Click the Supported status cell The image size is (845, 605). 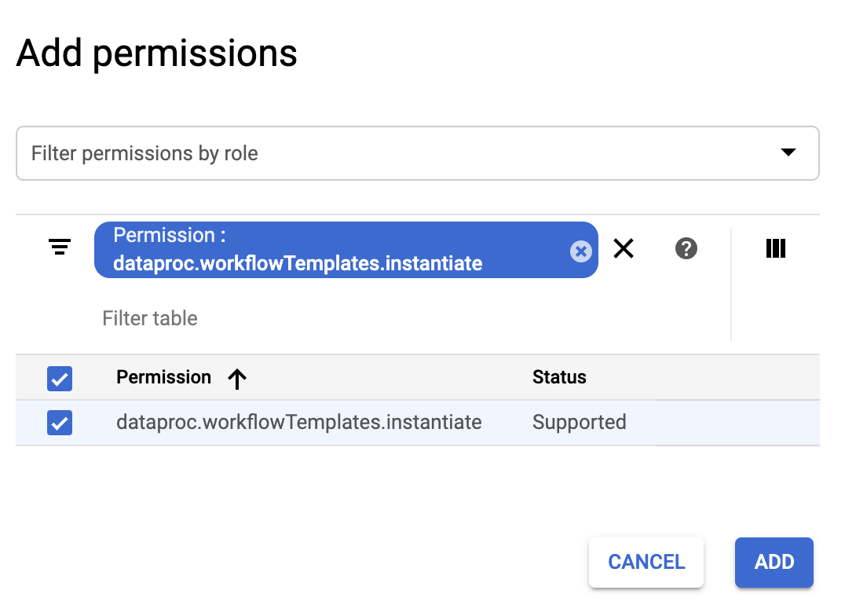(579, 423)
